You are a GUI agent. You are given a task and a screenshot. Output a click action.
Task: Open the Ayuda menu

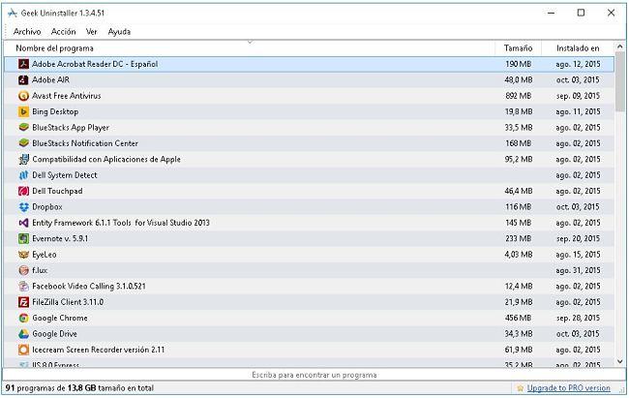(119, 31)
